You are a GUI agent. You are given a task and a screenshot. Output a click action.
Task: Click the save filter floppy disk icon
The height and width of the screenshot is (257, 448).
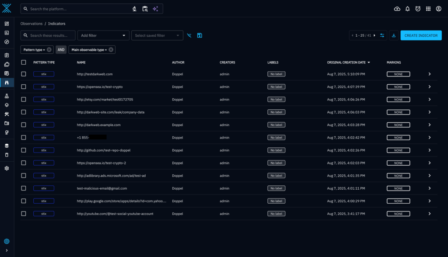coord(199,35)
